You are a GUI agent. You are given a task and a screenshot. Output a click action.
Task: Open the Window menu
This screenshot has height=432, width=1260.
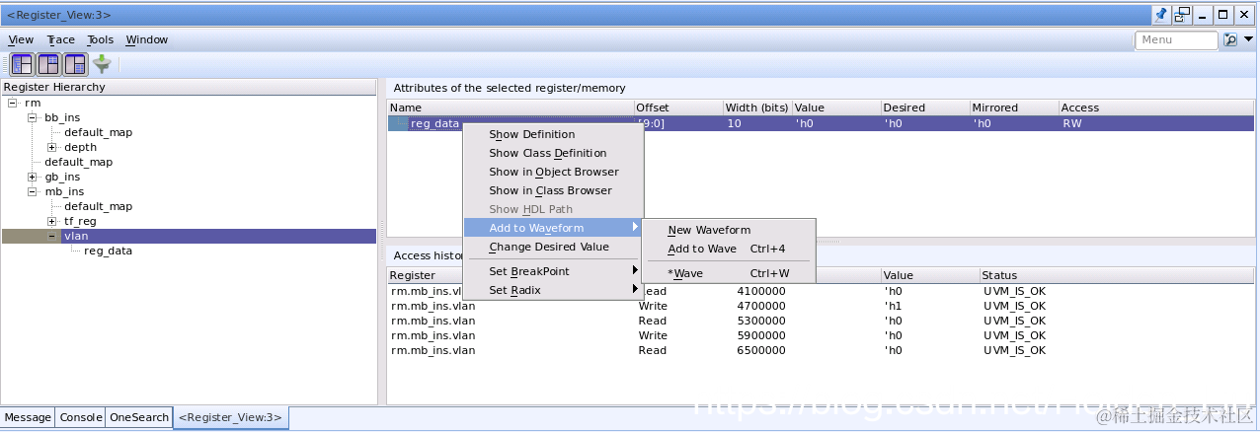coord(146,40)
